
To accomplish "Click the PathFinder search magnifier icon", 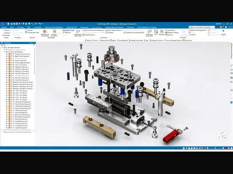I will click(x=34, y=45).
